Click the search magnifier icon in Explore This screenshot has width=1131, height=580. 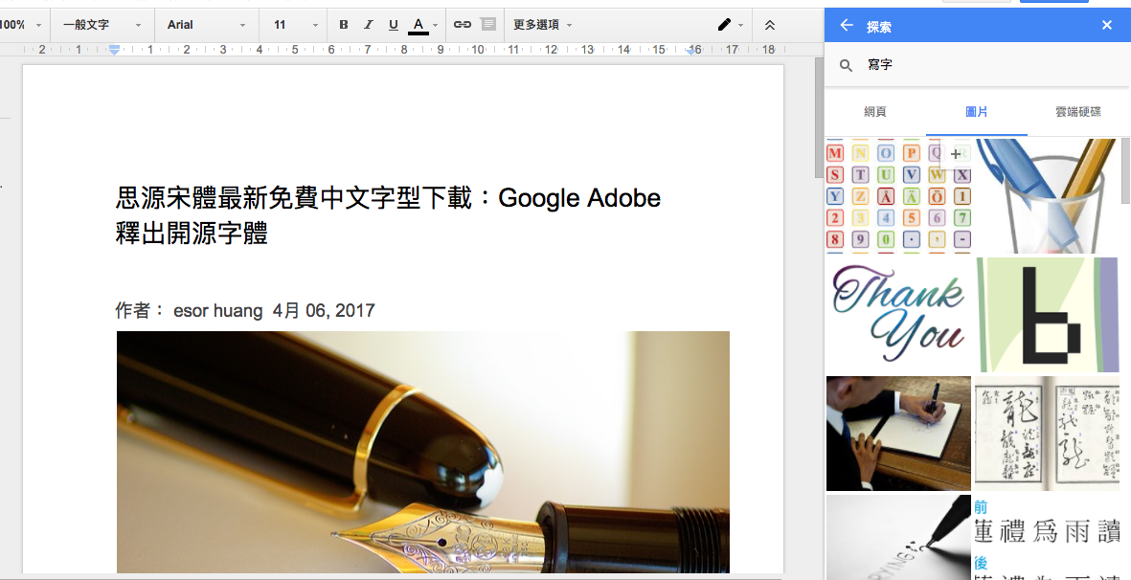(x=846, y=66)
